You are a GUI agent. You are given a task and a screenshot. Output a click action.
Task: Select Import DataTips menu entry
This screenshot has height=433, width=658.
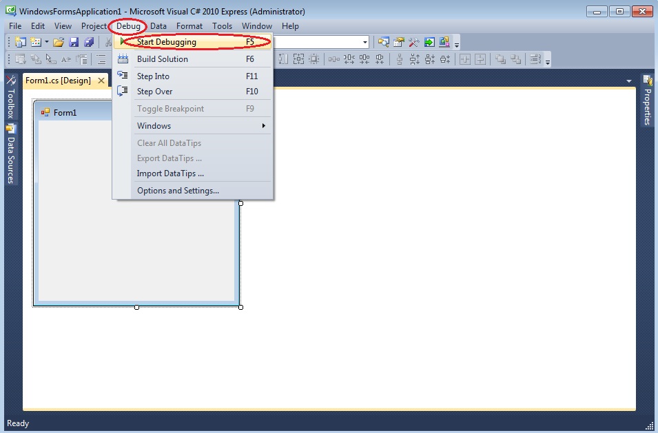click(193, 173)
